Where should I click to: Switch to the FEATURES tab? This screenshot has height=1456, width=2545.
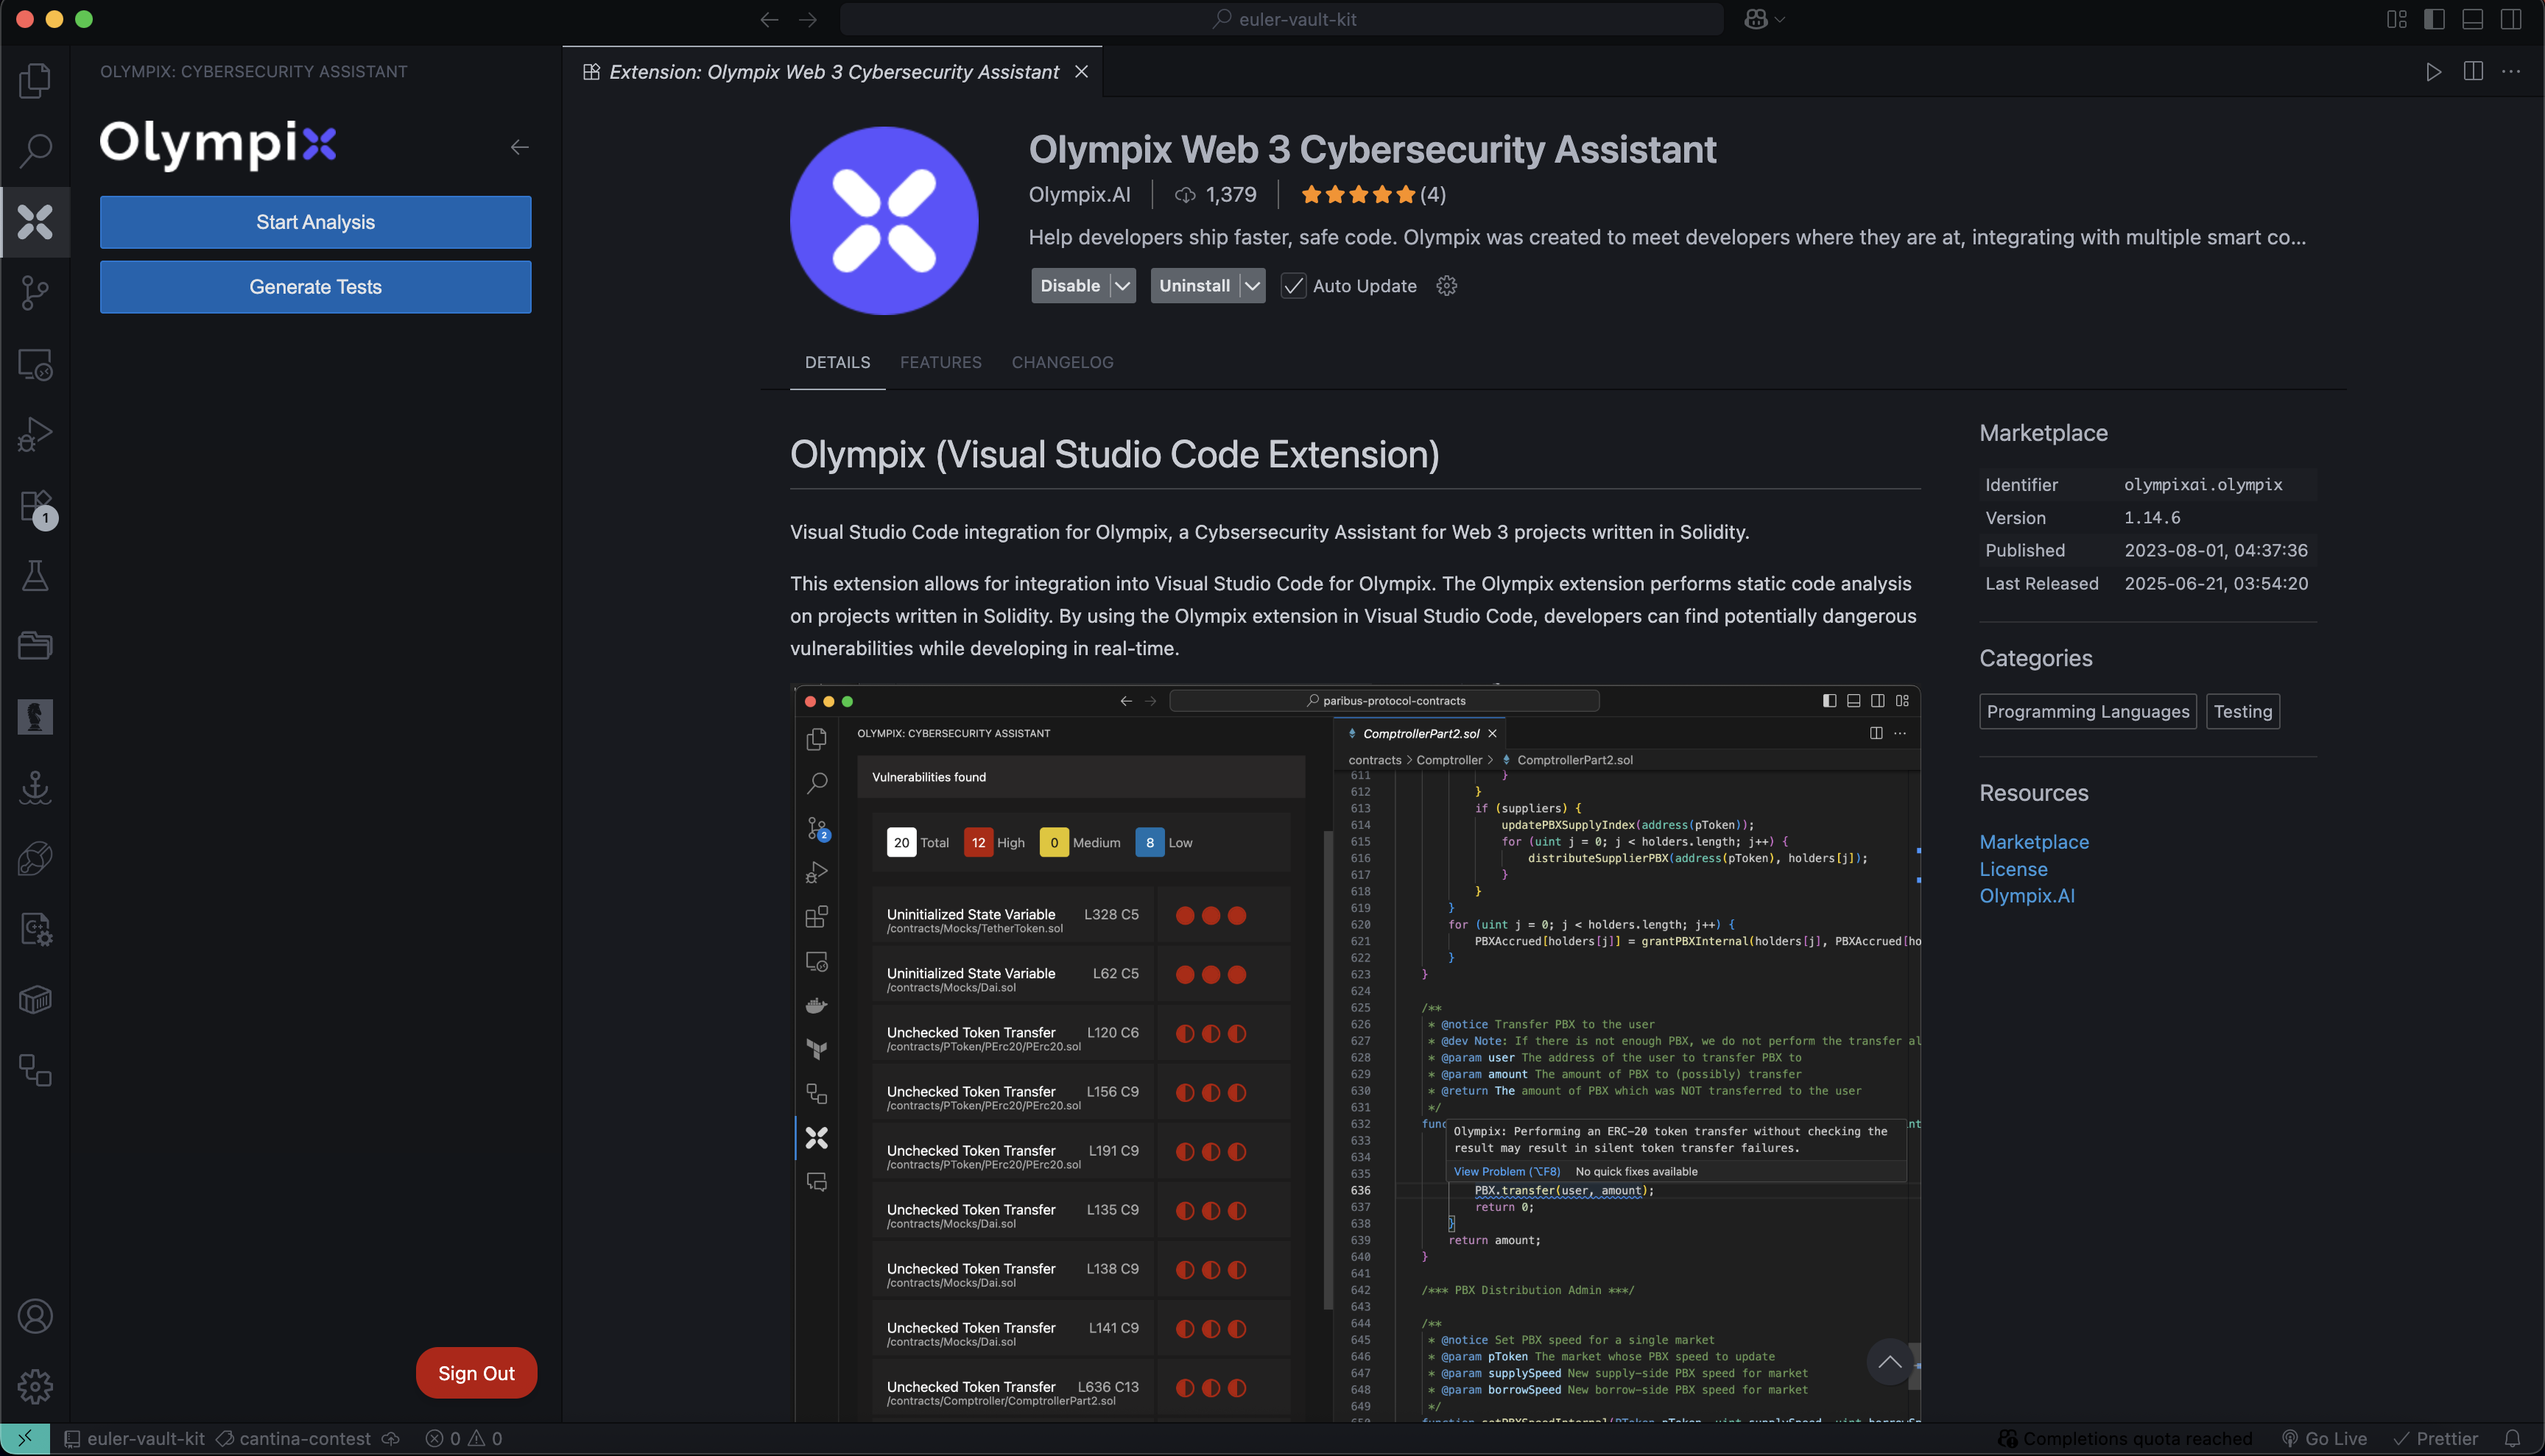click(x=940, y=362)
